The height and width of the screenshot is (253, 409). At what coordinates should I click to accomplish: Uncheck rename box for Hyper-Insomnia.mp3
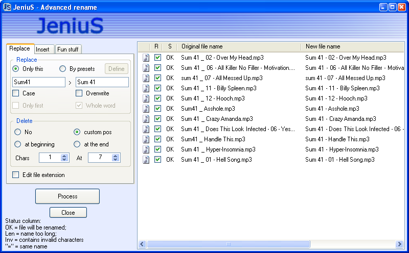157,149
